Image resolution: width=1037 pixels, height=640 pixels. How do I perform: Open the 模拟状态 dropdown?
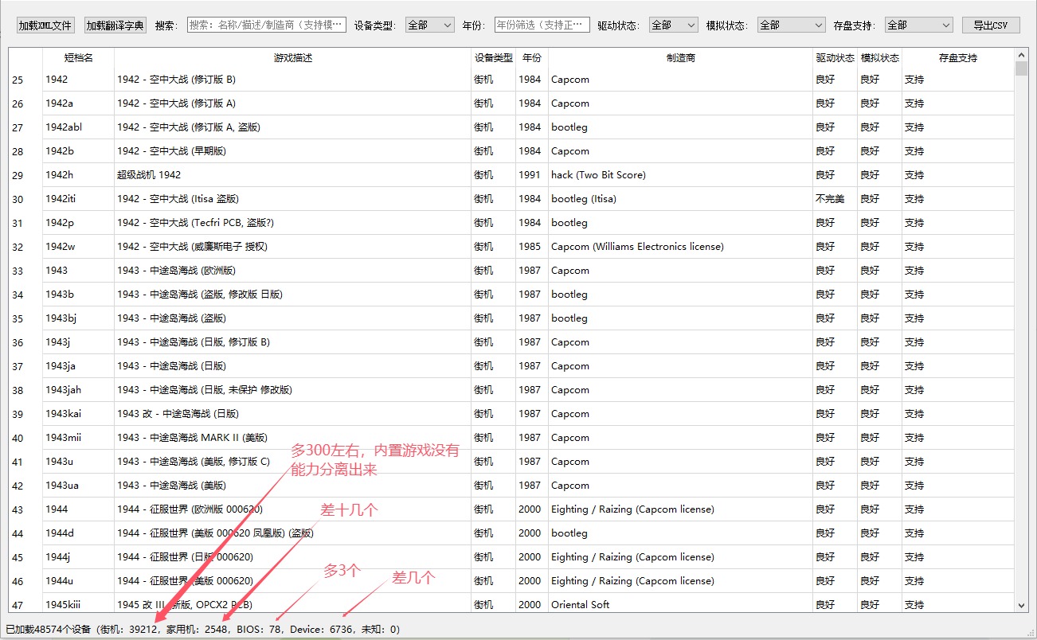[792, 25]
